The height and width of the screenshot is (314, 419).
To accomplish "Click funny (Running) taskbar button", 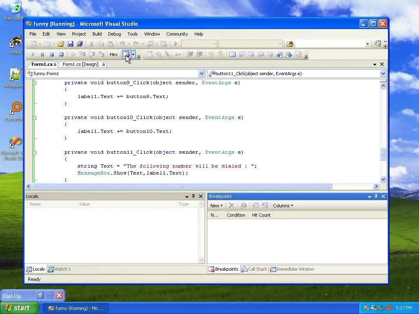I will (x=76, y=308).
